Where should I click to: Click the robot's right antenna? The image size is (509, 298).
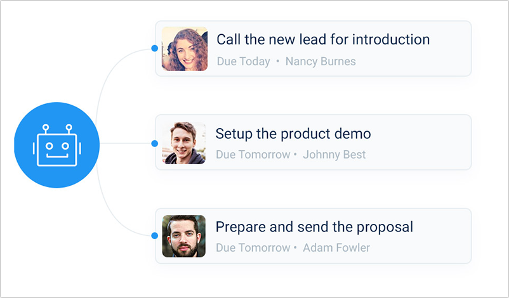coord(69,129)
